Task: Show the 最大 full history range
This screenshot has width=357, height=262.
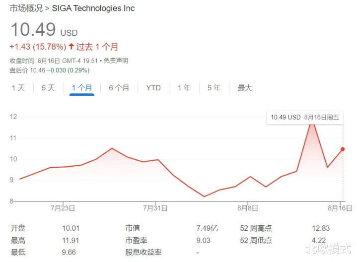Action: pos(245,88)
